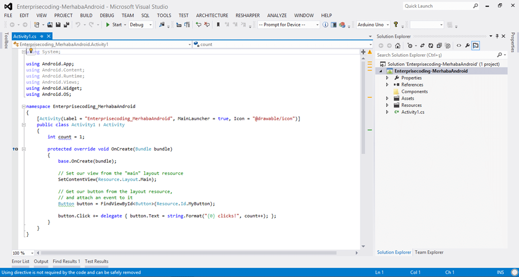Click the override marker icon beside OnCreate
519x277 pixels.
pyautogui.click(x=15, y=149)
